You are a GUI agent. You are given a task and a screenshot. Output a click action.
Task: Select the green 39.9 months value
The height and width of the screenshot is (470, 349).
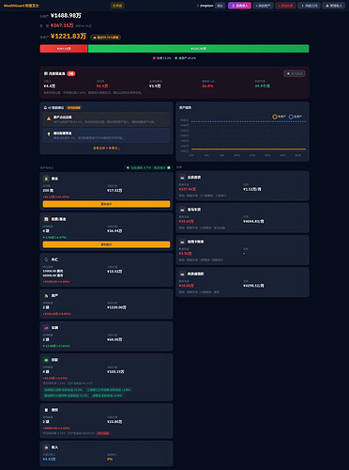click(263, 86)
